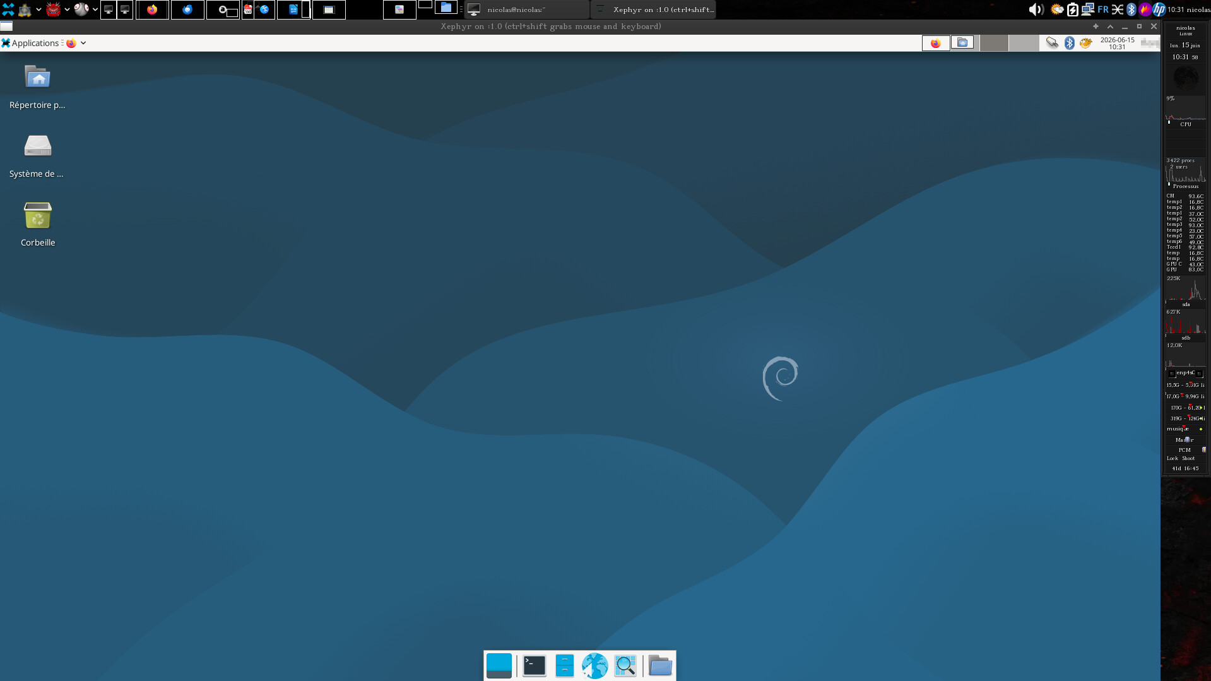Click the enp4s0 network monitor label
Viewport: 1211px width, 681px height.
pos(1185,373)
